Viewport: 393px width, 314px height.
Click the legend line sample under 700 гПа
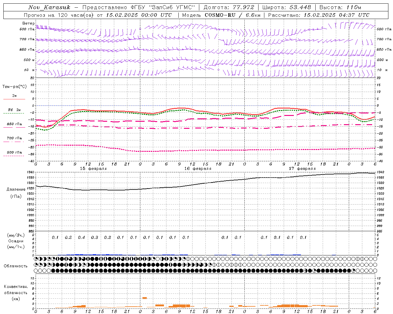pos(14,142)
